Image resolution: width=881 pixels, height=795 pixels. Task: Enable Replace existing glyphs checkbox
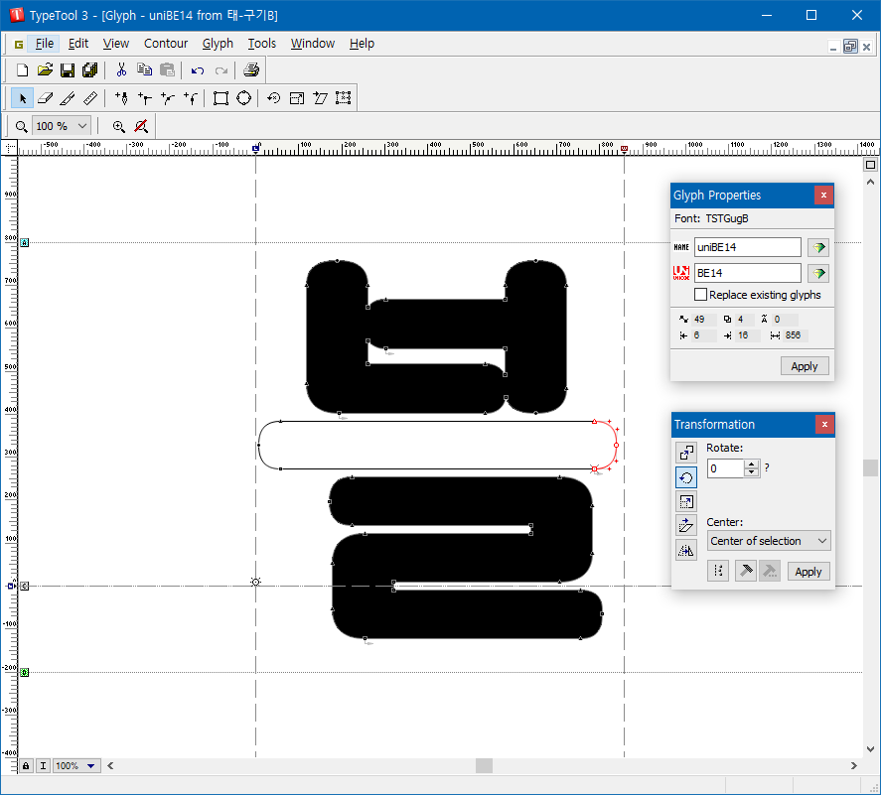click(x=700, y=295)
